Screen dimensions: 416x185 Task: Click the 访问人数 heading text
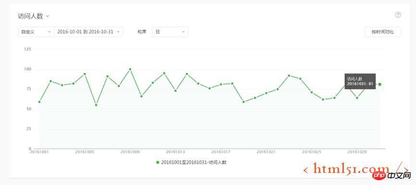pos(30,16)
